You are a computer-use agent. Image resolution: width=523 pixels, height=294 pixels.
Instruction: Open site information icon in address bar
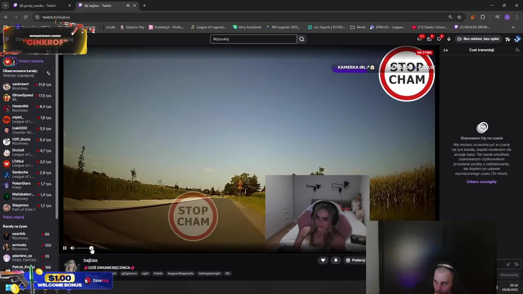(37, 17)
